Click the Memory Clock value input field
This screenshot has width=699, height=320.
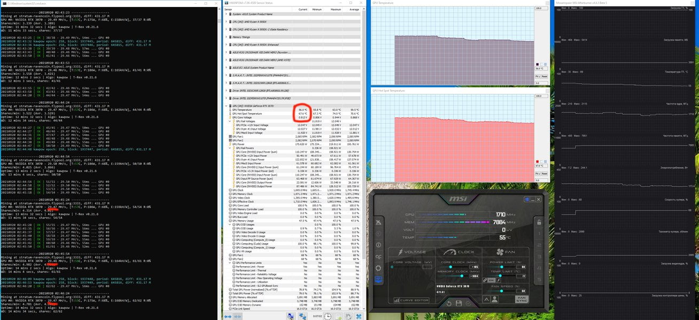tap(474, 276)
